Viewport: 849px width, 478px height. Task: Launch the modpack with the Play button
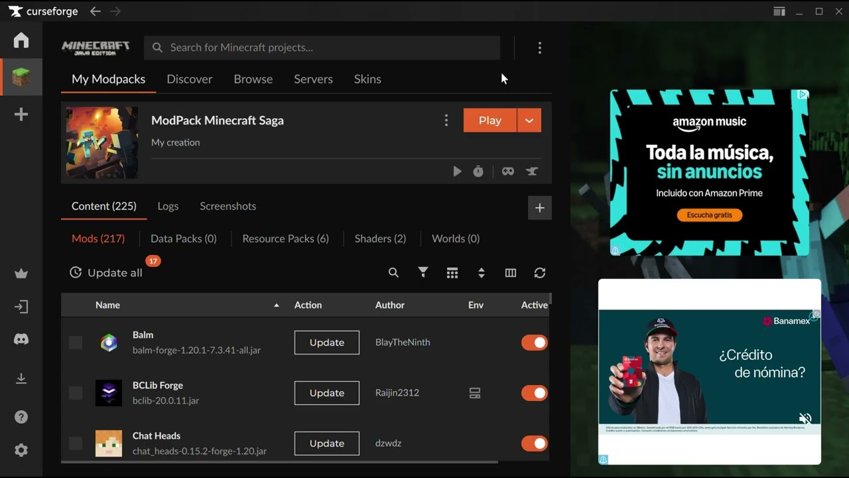coord(490,120)
